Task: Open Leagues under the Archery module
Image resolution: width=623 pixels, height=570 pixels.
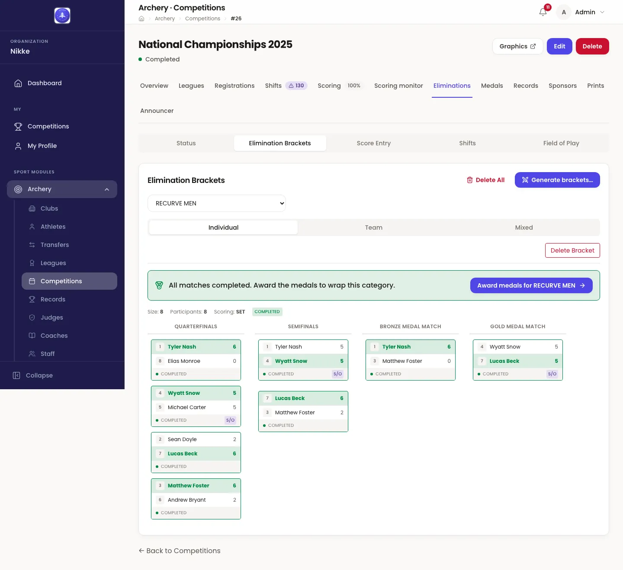Action: [x=69, y=263]
